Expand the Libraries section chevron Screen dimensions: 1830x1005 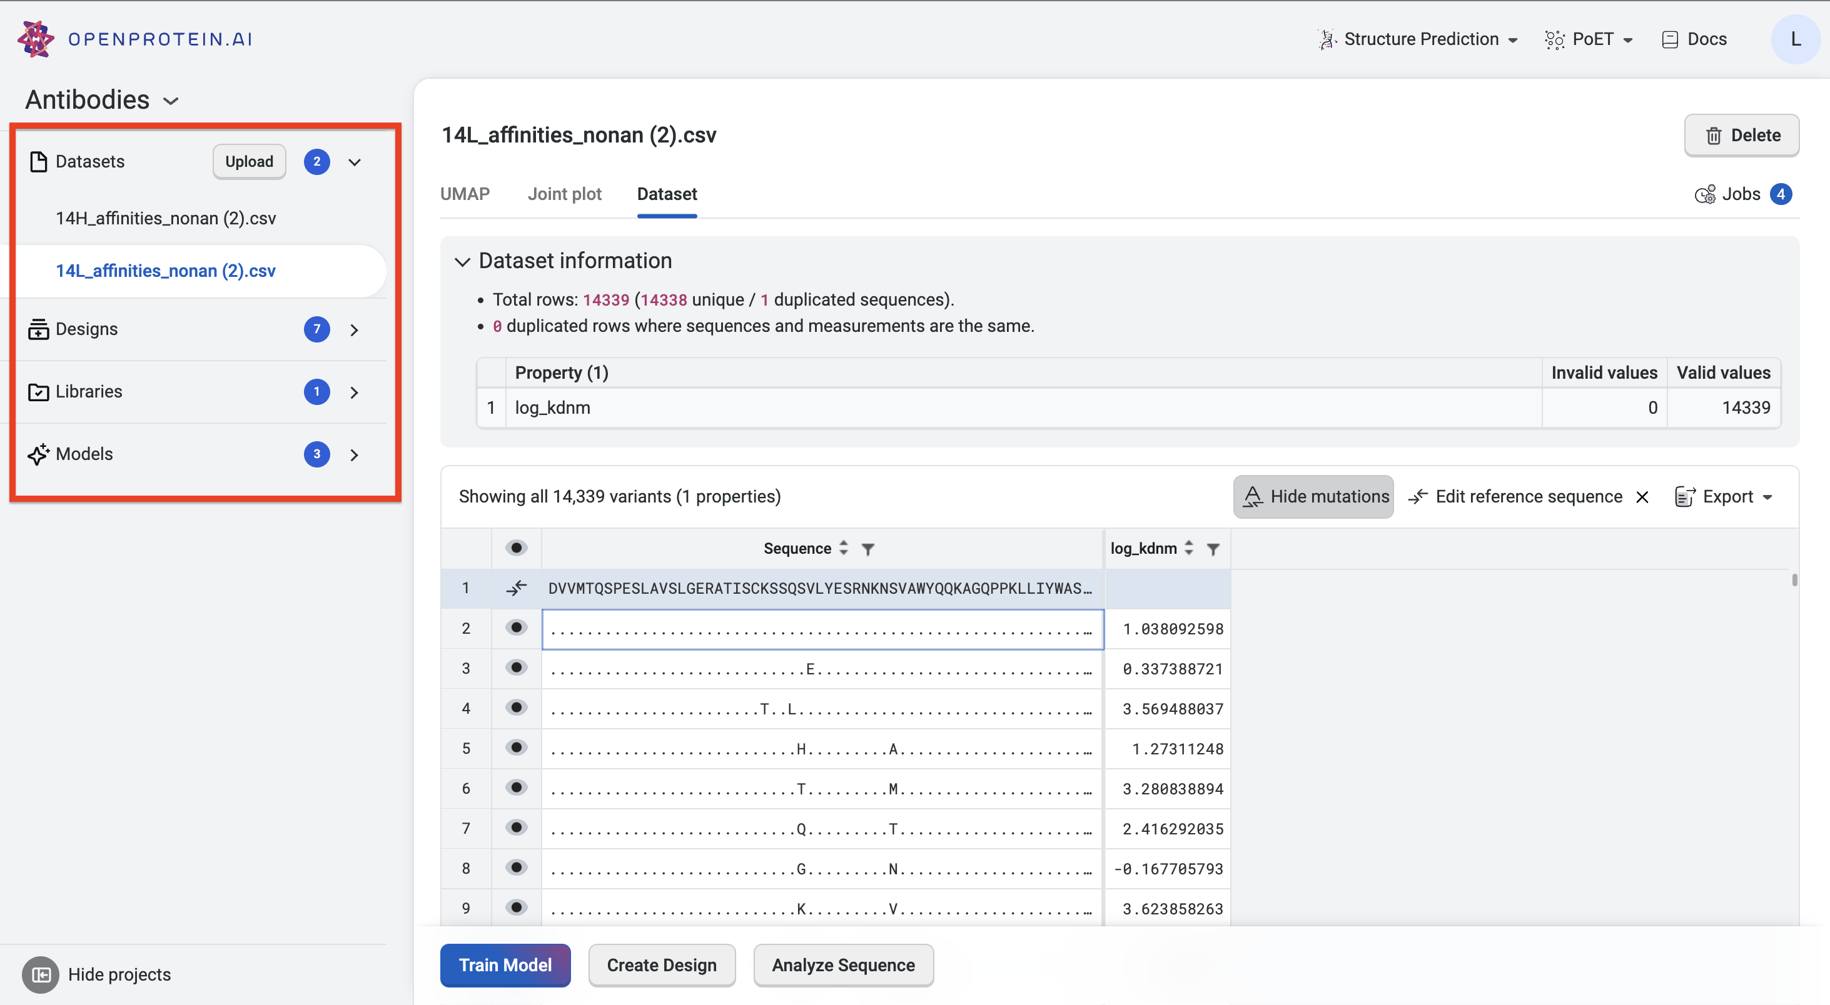point(355,392)
